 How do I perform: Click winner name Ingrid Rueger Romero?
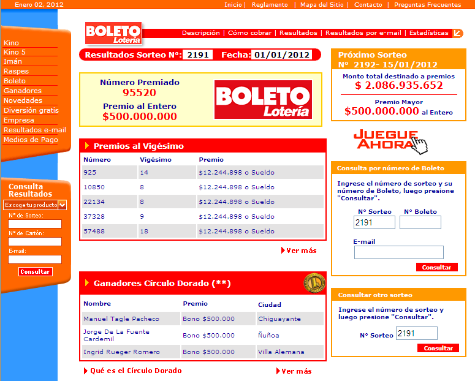(121, 352)
